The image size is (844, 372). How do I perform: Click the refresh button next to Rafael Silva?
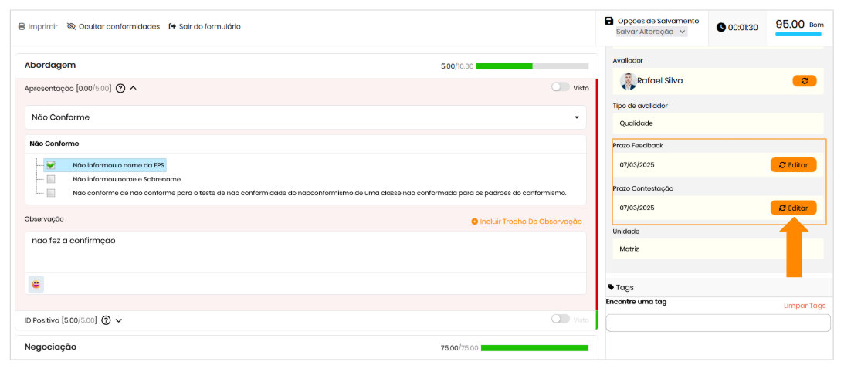pyautogui.click(x=804, y=80)
